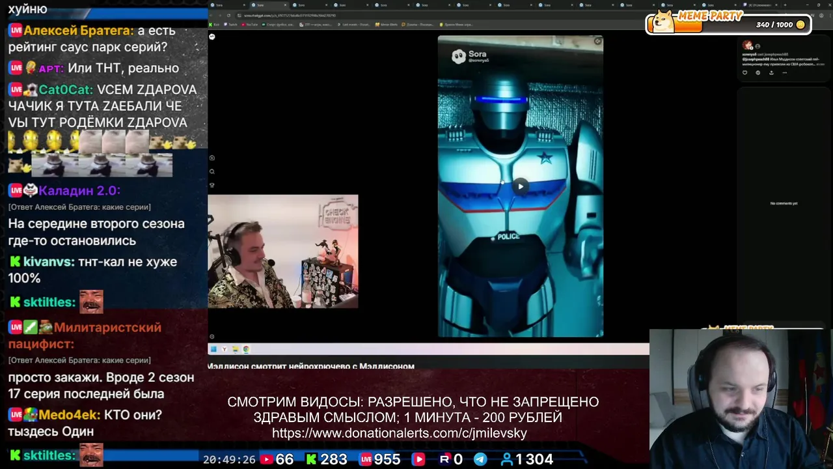Viewport: 833px width, 469px height.
Task: Open Chrome from the shared taskbar
Action: click(246, 349)
